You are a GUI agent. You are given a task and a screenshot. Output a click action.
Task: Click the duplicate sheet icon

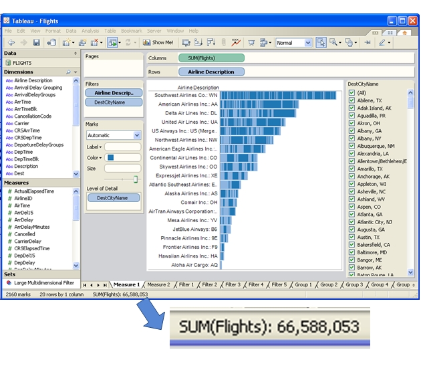82,42
